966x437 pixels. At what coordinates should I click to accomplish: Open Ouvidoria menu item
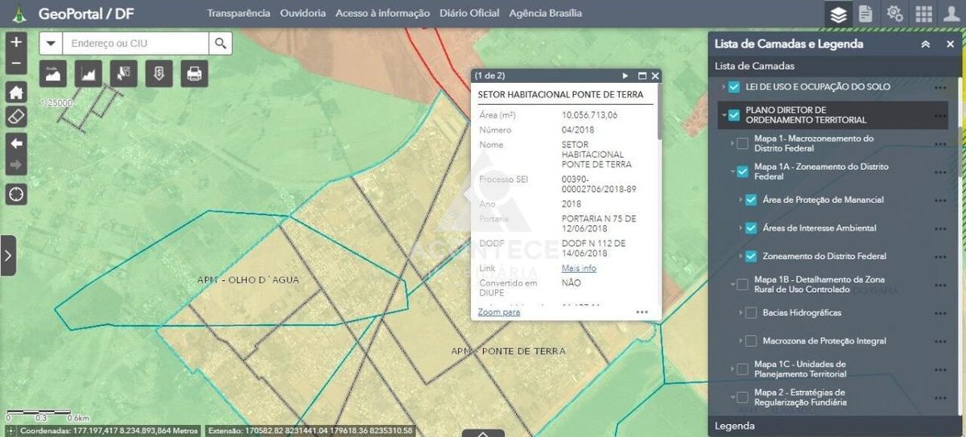(x=303, y=14)
